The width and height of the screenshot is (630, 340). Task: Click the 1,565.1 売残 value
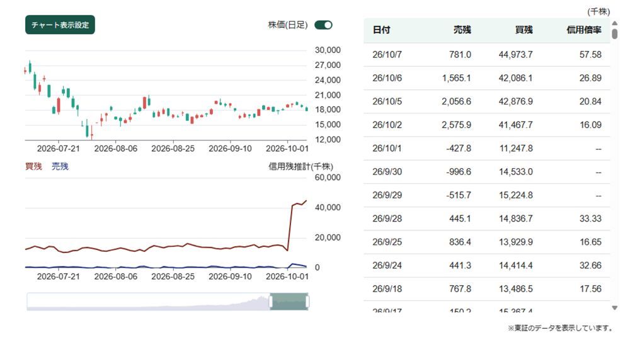coord(456,78)
